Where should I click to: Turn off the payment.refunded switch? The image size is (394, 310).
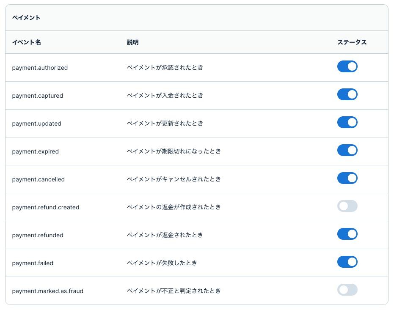click(347, 234)
